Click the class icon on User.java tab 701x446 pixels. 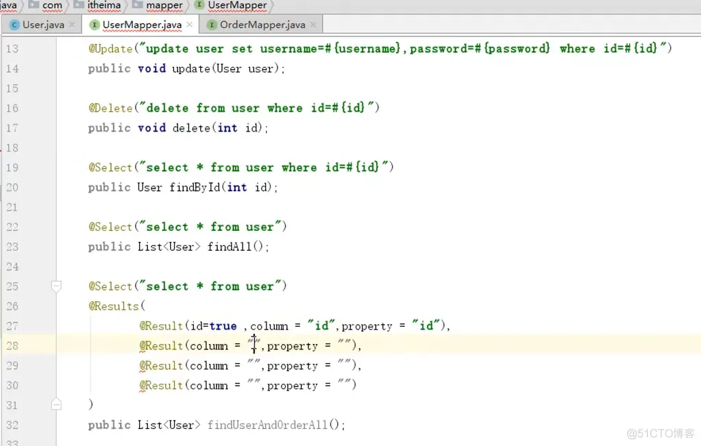point(14,25)
